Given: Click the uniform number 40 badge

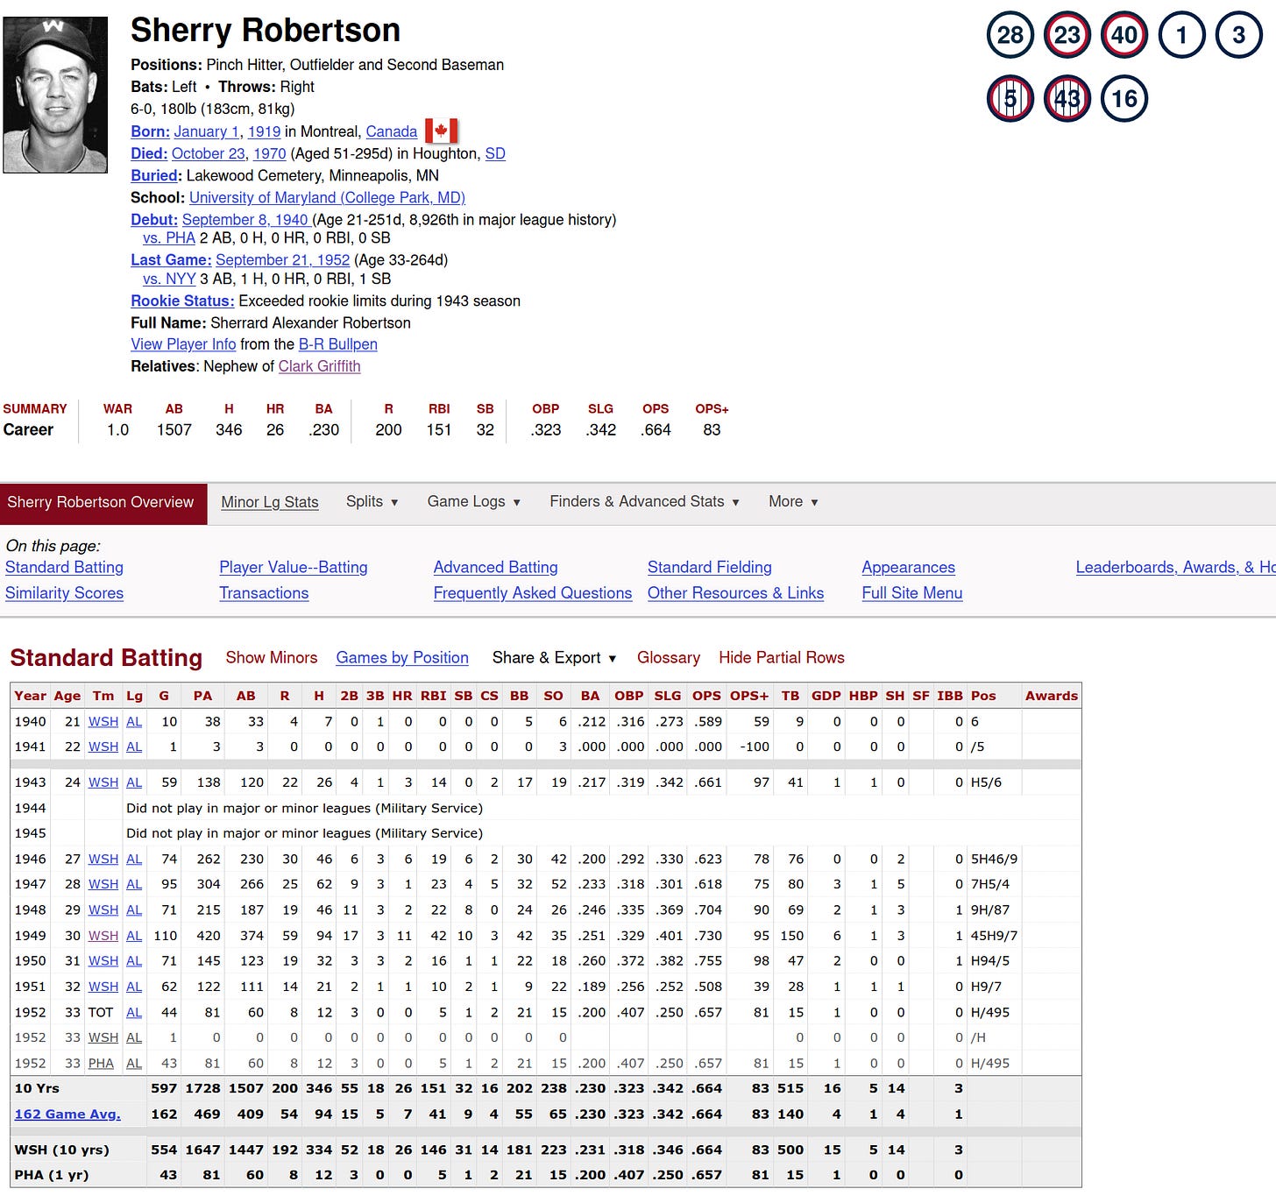Looking at the screenshot, I should click(1124, 35).
